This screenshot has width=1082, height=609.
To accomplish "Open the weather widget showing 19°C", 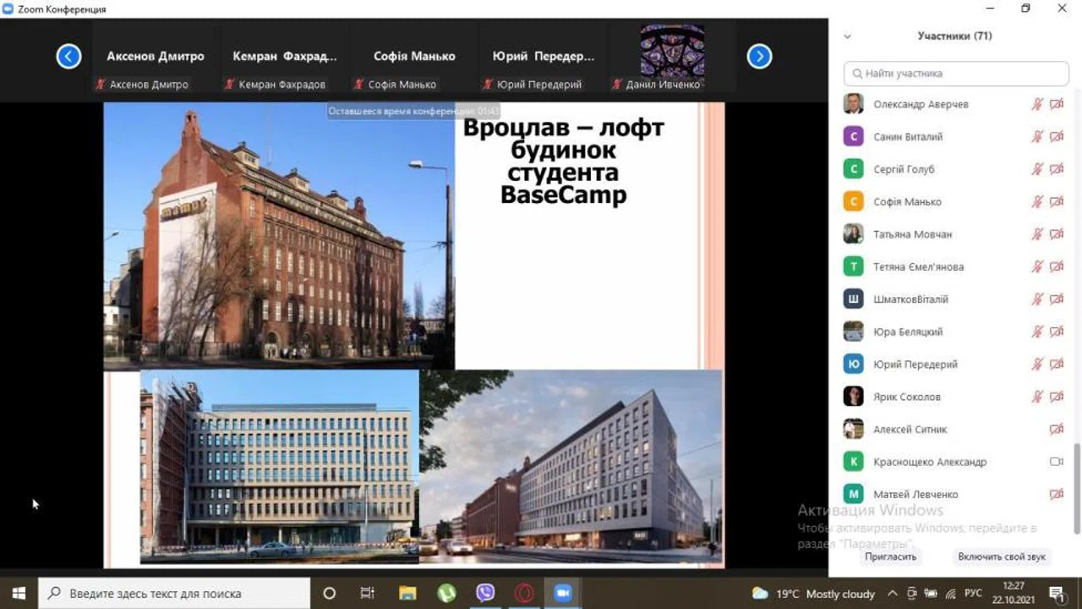I will (x=813, y=593).
